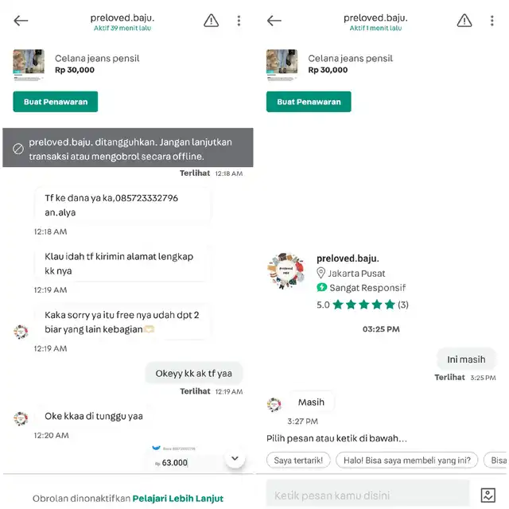Screen dimensions: 509x509
Task: Open the left chat's three-dot menu
Action: coord(239,21)
